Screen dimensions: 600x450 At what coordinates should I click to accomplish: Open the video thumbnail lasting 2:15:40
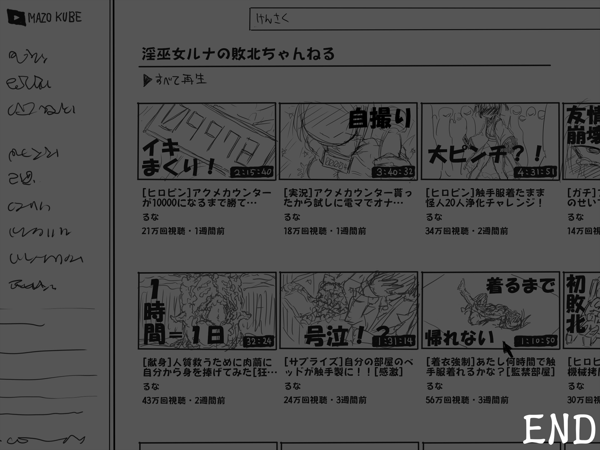pyautogui.click(x=207, y=141)
